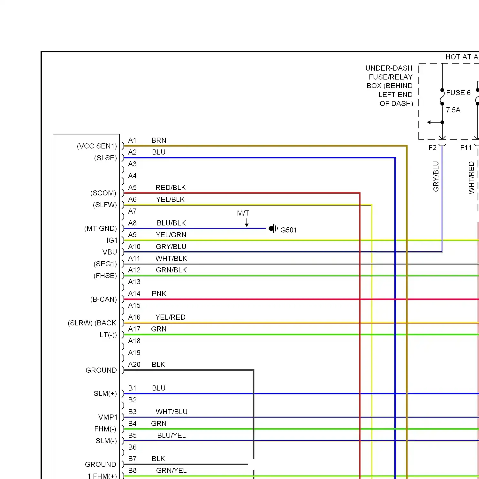The width and height of the screenshot is (479, 479).
Task: Click the FUSE 6 label
Action: tap(458, 93)
